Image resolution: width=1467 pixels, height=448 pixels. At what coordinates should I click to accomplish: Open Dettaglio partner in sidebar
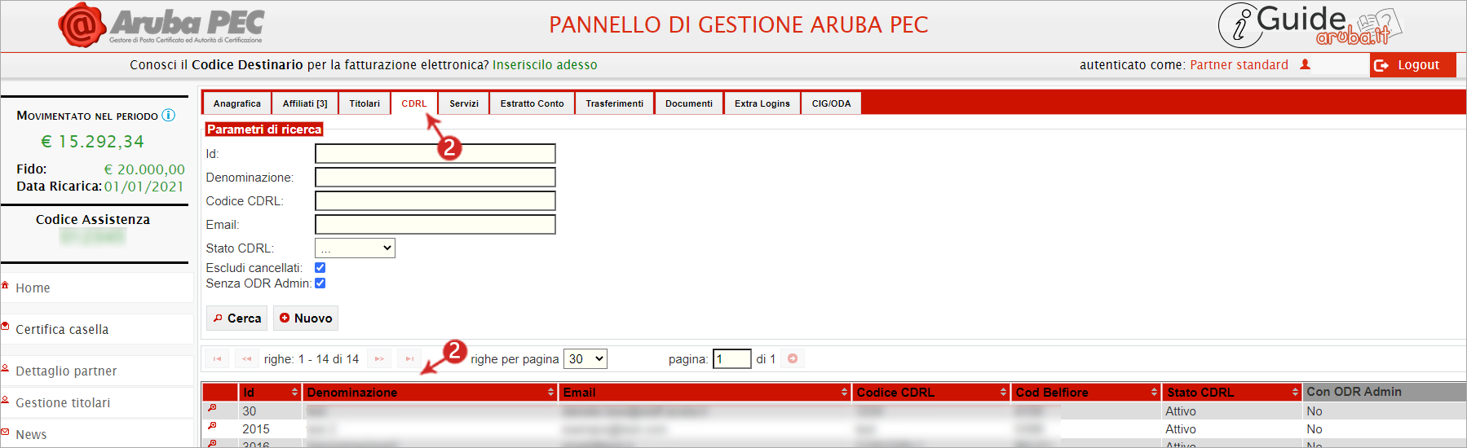click(x=66, y=371)
